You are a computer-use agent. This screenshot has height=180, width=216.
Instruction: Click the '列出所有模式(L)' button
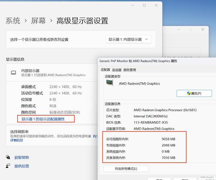[x=126, y=168]
